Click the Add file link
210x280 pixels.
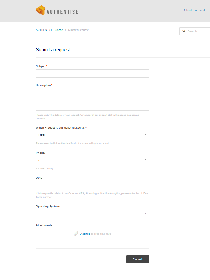click(85, 234)
